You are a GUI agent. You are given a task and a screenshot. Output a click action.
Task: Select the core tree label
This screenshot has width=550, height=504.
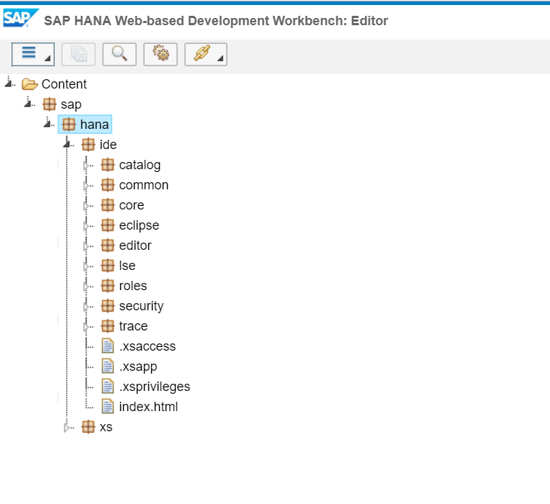132,205
